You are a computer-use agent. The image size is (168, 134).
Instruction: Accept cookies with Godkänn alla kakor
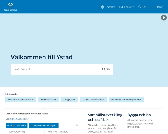17,125
